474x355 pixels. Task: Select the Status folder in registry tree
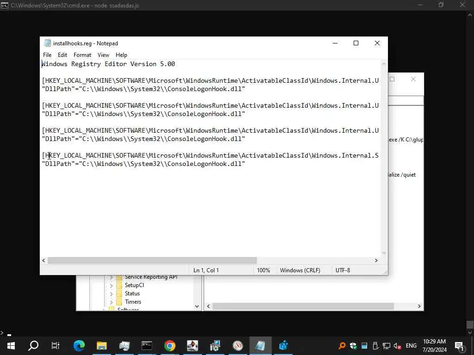[132, 294]
